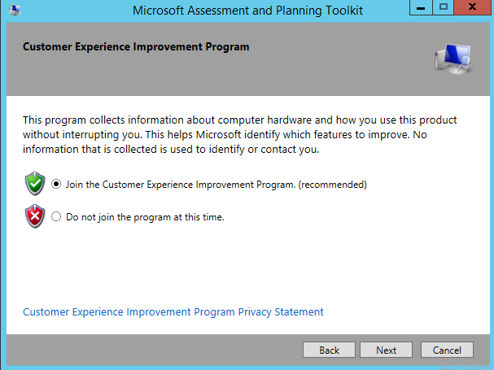Select the Do not join radio button
Viewport: 494px width, 370px height.
[56, 217]
